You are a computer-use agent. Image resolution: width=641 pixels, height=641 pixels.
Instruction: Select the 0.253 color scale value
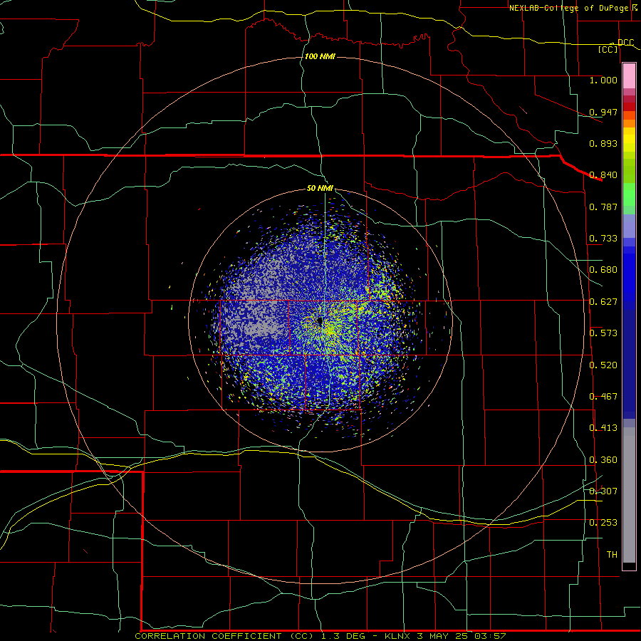pyautogui.click(x=603, y=523)
